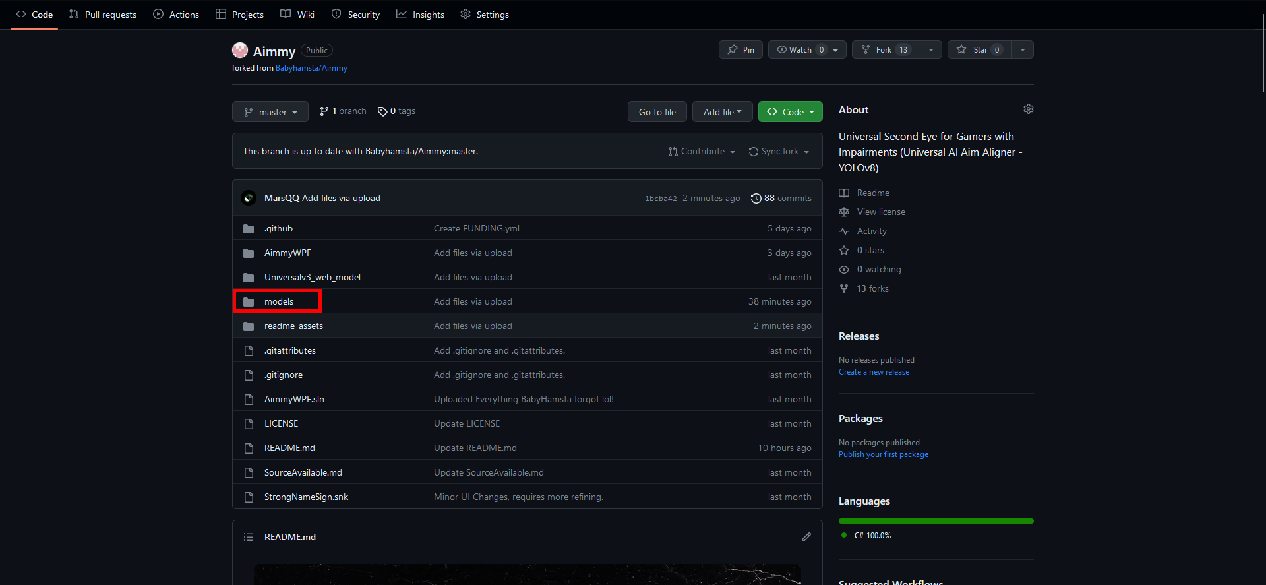
Task: Follow the Create a new release link
Action: (874, 372)
